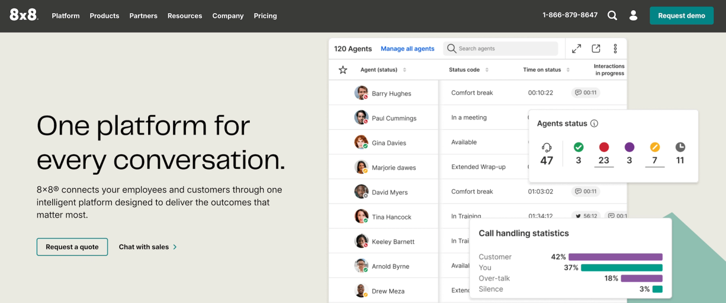This screenshot has height=303, width=726.
Task: Click the Search agents input field
Action: [500, 48]
